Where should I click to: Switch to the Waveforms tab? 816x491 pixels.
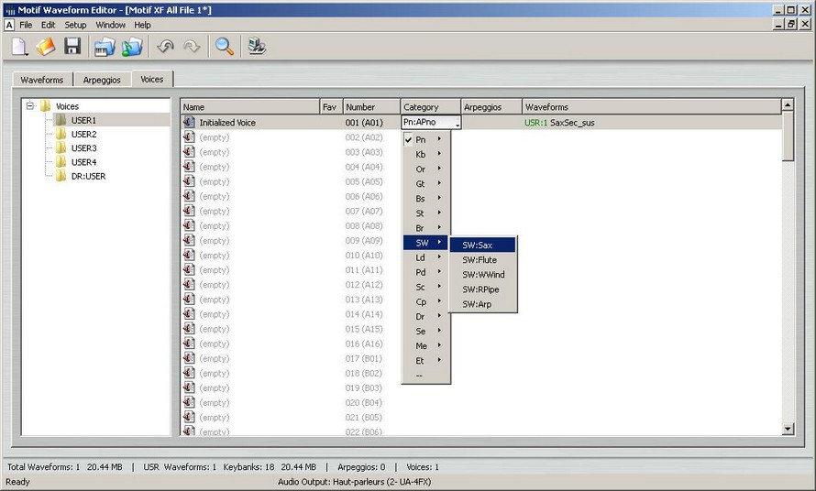42,80
